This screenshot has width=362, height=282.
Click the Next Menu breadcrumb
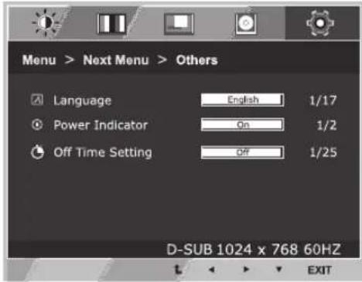(116, 60)
